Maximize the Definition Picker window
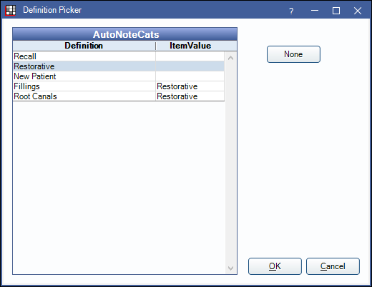Screen dimensions: 372x287 [336, 11]
